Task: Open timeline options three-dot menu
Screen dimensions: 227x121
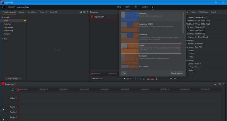Action: coord(224,84)
